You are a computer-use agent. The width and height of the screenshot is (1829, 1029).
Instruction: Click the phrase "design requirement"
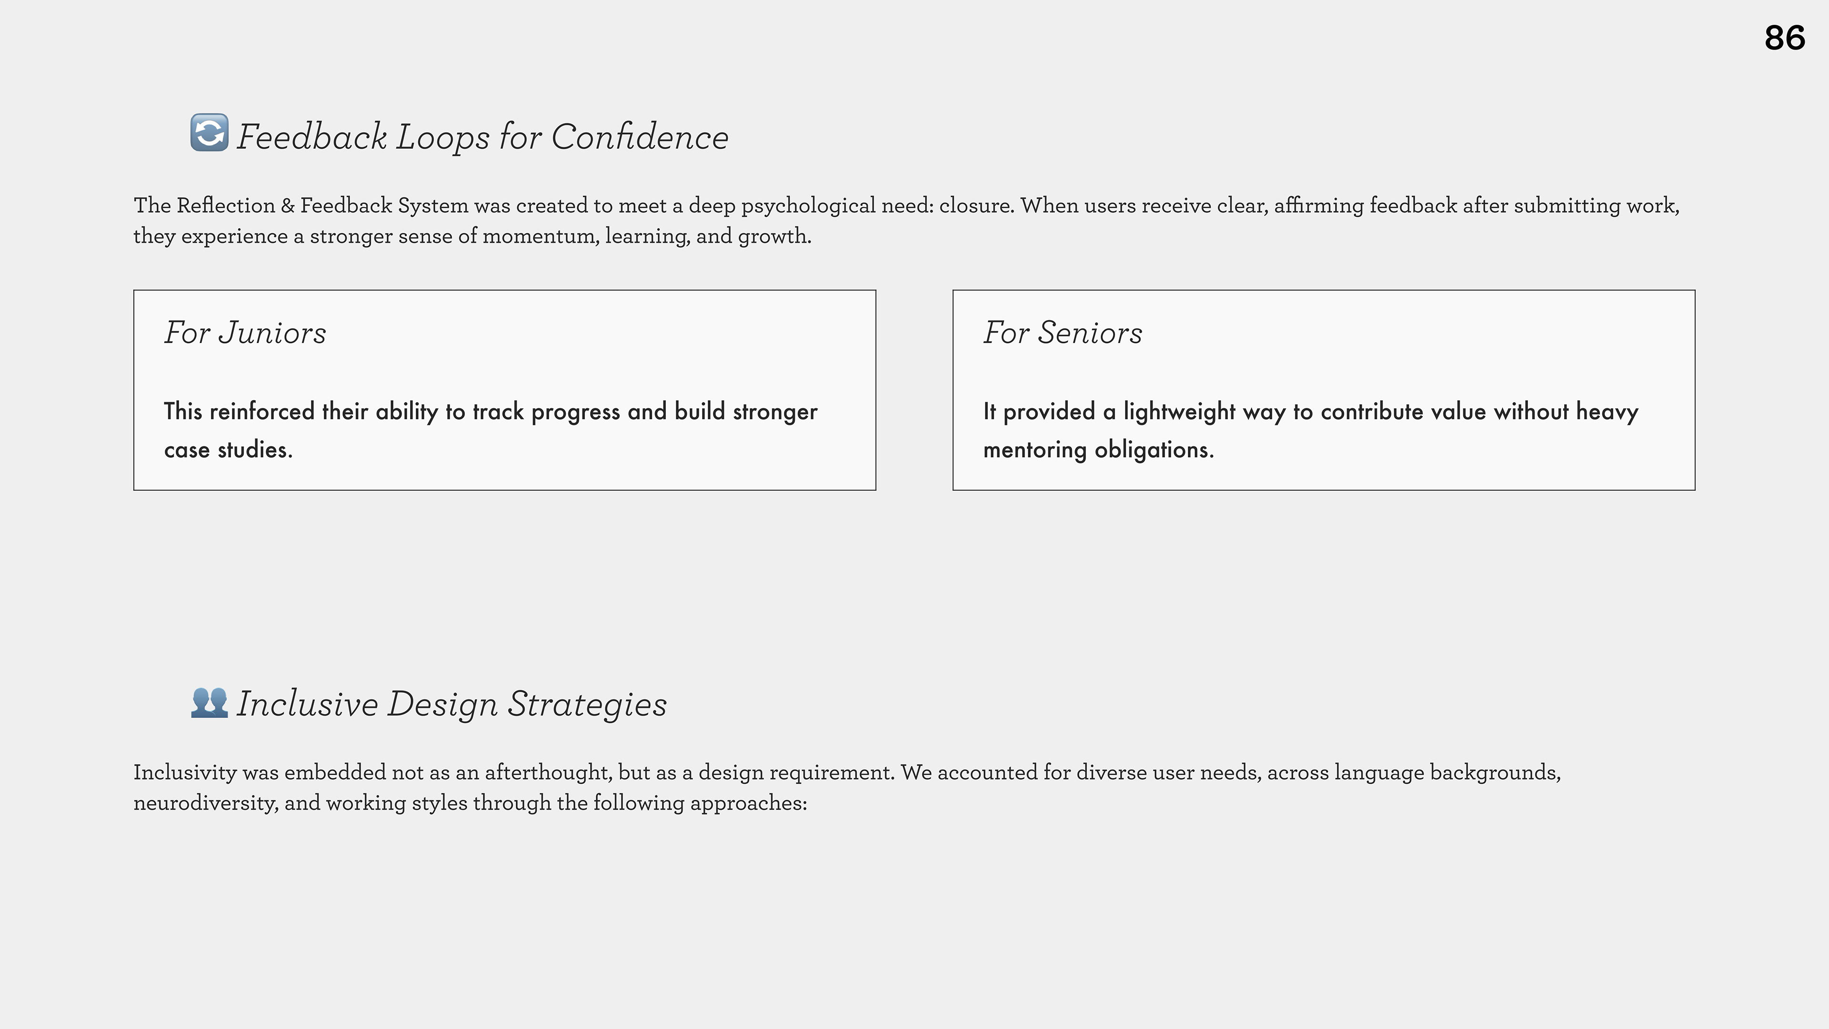point(796,773)
